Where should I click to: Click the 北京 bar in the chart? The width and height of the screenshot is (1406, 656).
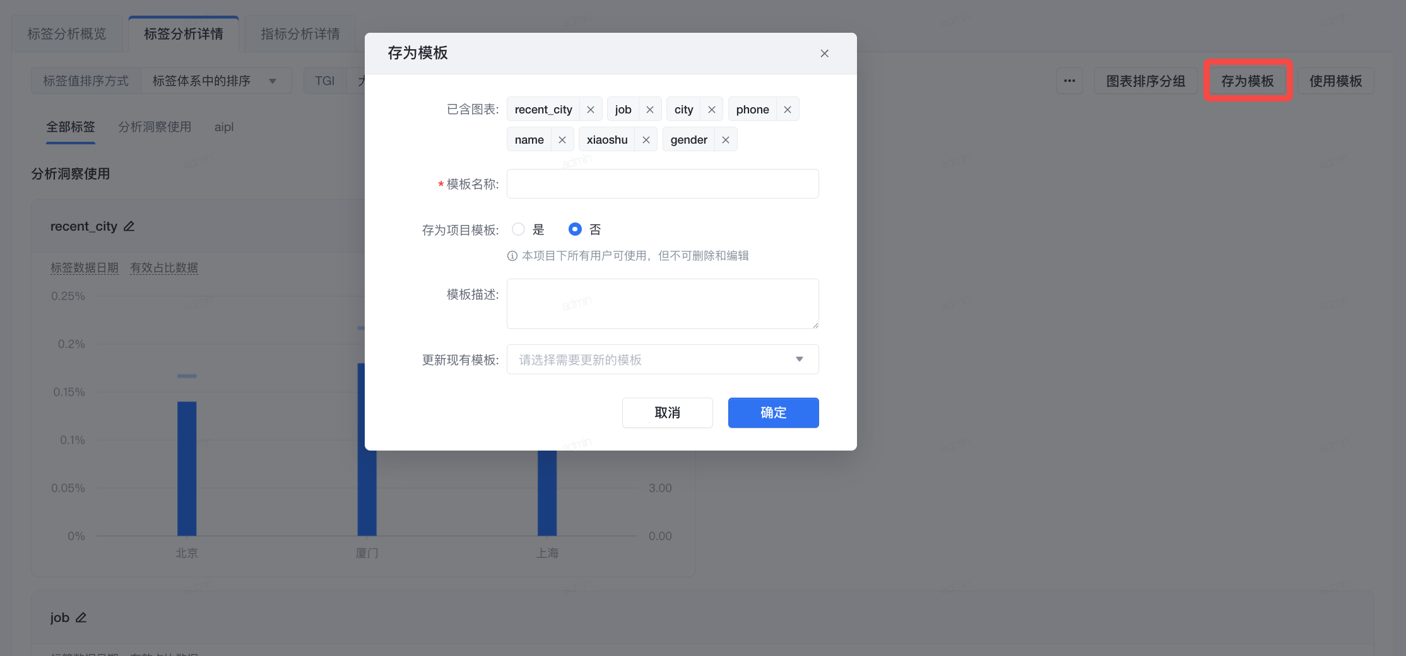(187, 468)
